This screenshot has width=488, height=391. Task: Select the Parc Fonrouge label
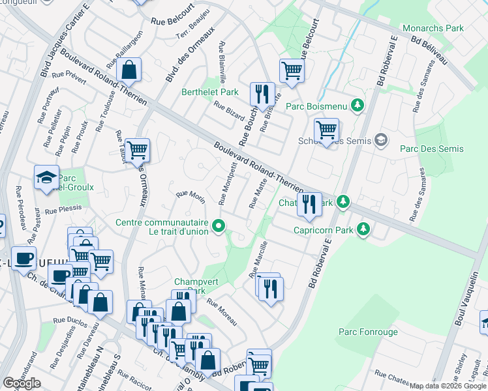pos(368,332)
